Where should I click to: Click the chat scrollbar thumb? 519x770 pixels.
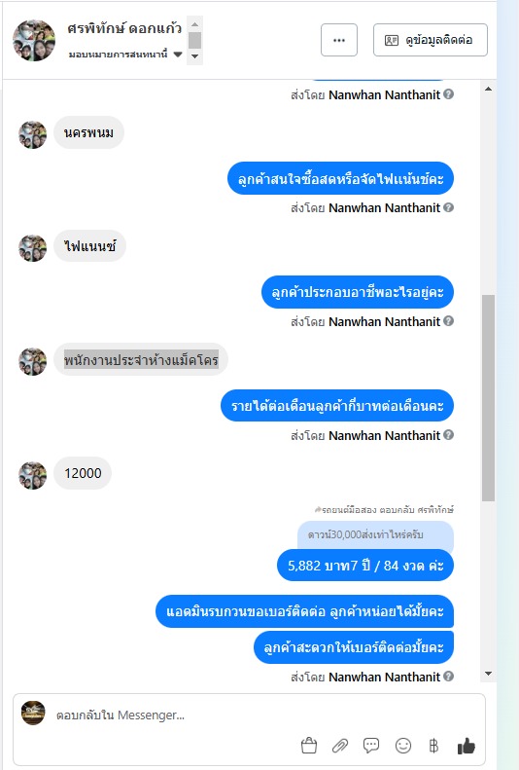point(488,398)
